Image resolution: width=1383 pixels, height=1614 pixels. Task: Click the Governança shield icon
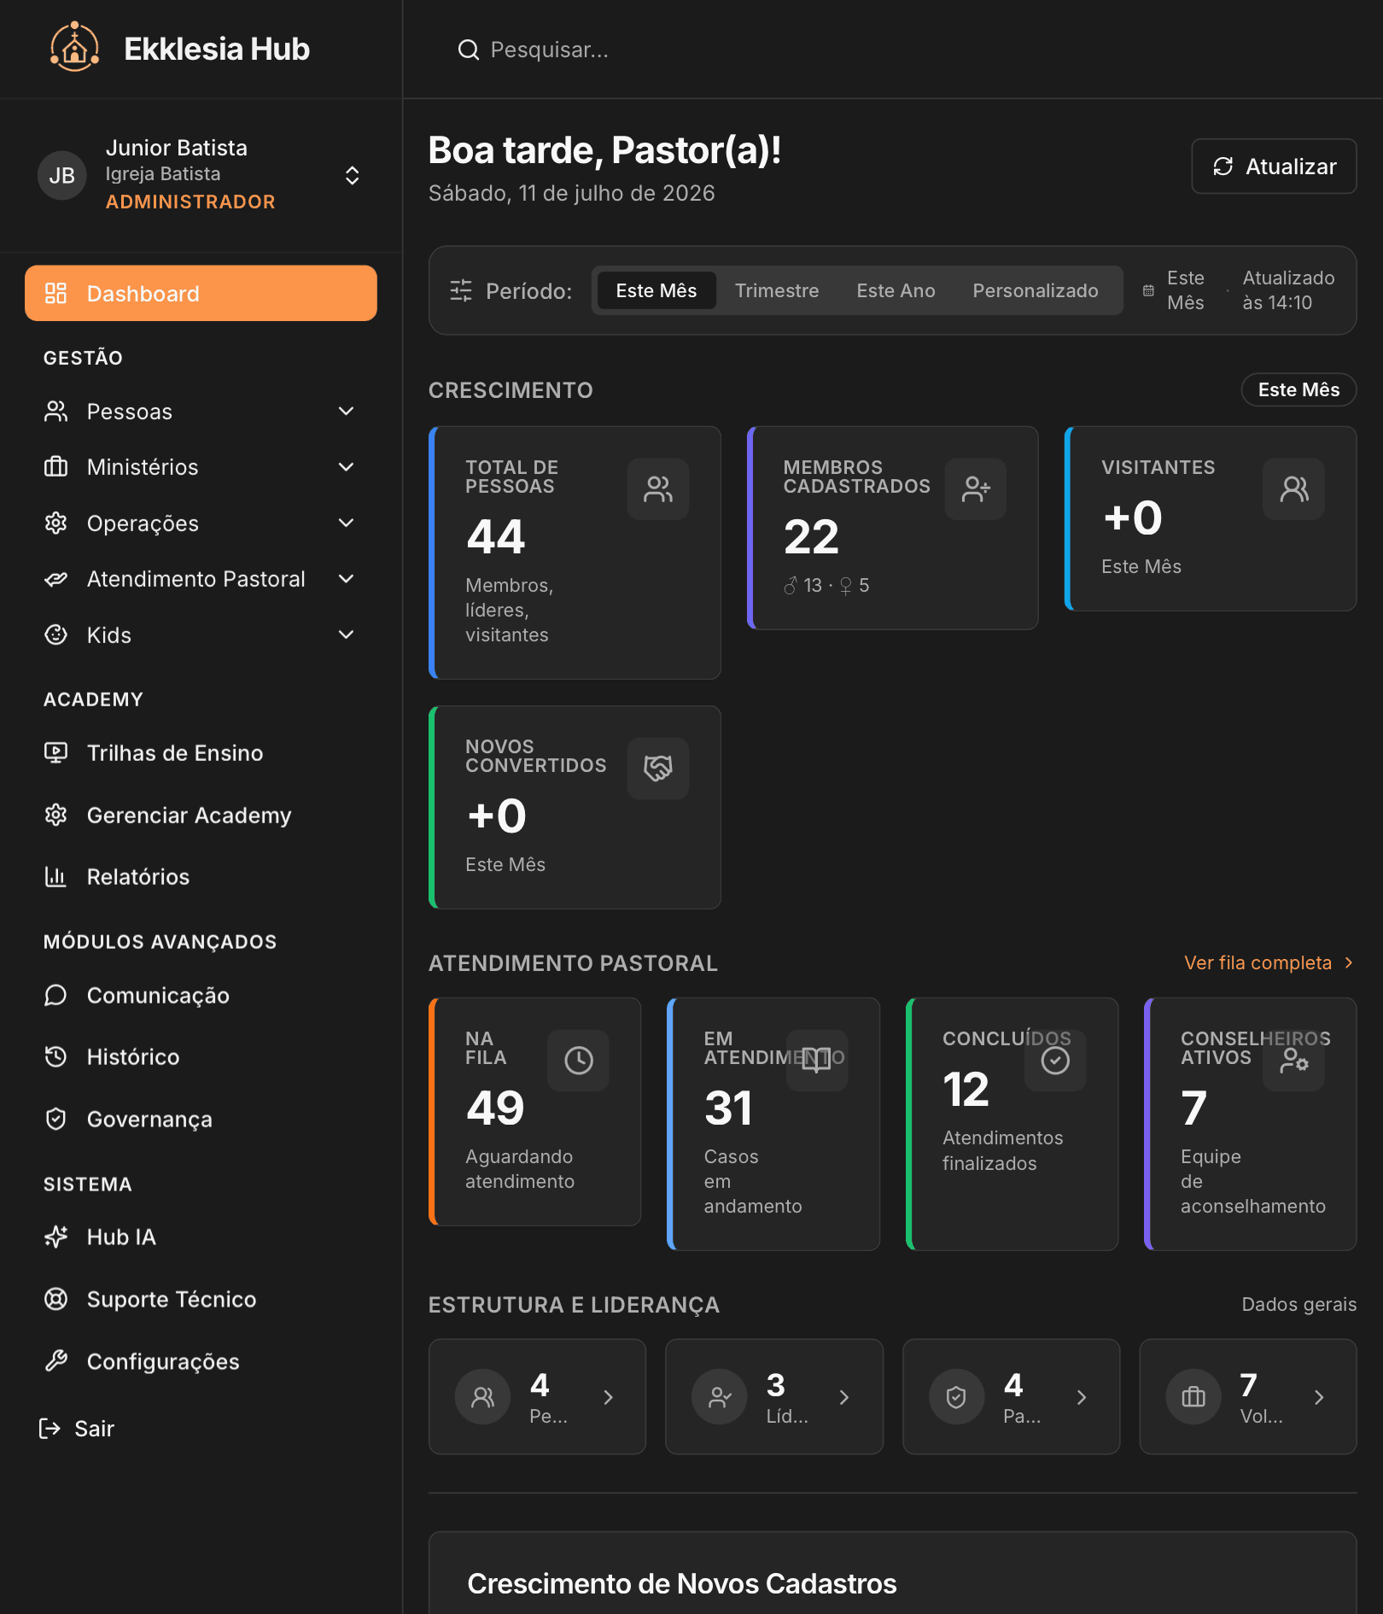[x=55, y=1119]
